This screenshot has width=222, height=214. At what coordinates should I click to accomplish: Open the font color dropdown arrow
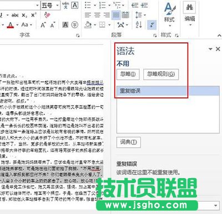coord(17,25)
